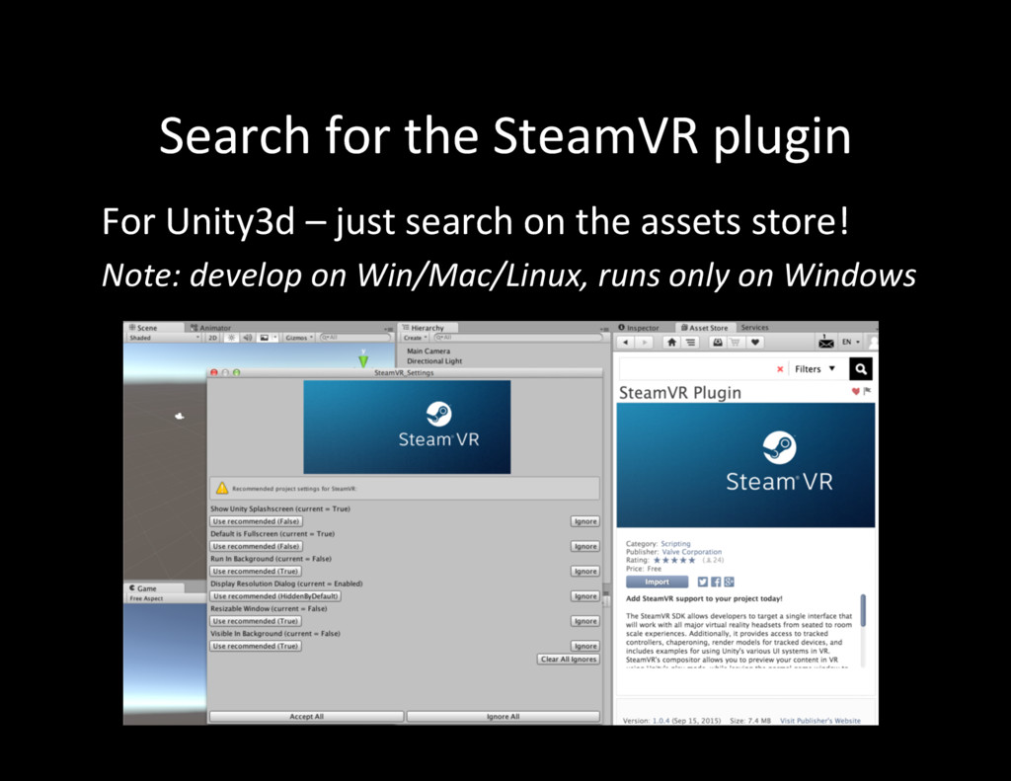Open the Hierarchy panel options menu
This screenshot has width=1011, height=781.
pos(604,329)
